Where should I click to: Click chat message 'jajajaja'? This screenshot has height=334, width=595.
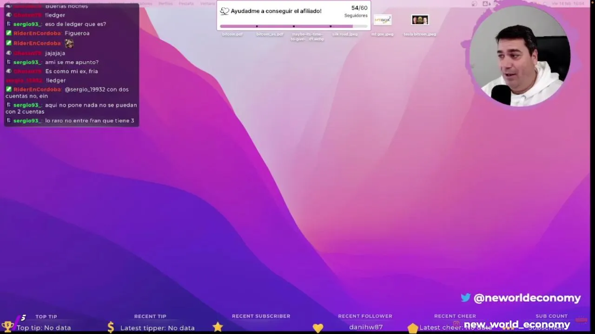55,53
